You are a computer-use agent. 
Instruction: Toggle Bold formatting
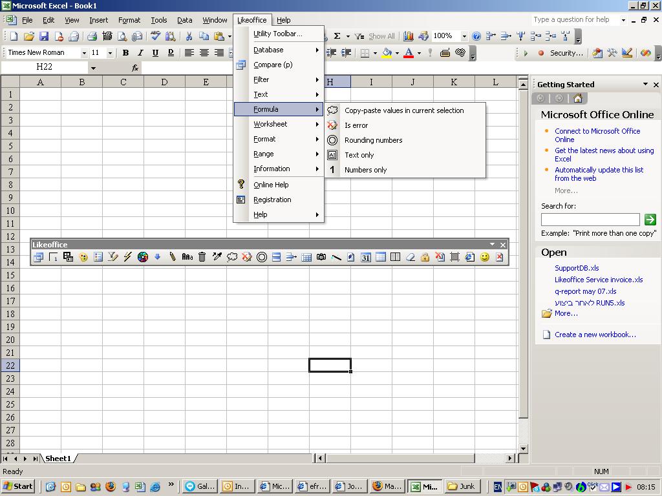click(x=125, y=53)
